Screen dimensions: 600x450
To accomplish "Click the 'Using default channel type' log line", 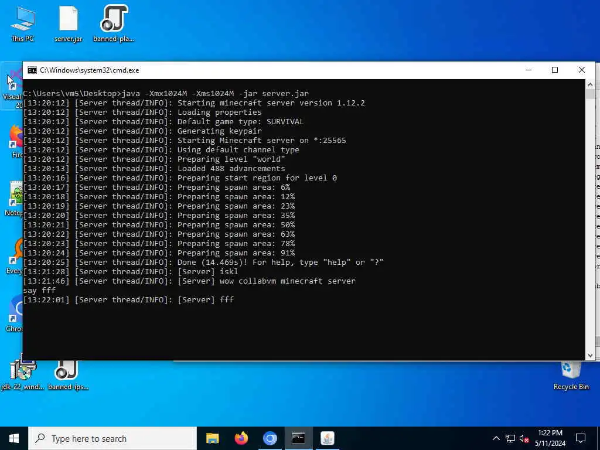I will (161, 149).
